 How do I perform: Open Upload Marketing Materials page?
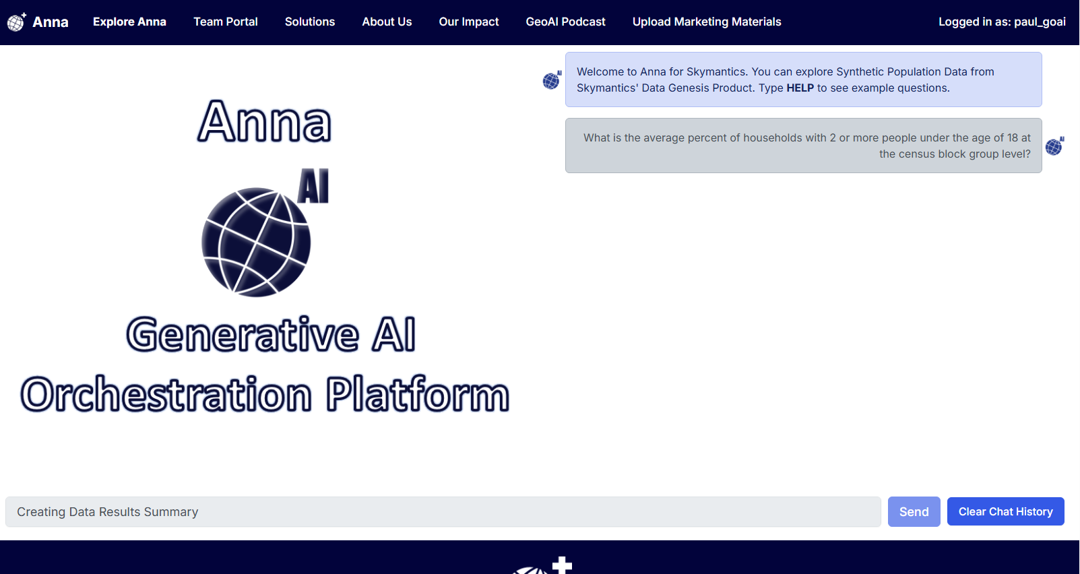point(707,22)
